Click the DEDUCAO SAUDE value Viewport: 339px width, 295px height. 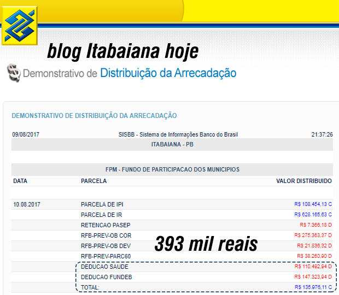pyautogui.click(x=313, y=266)
